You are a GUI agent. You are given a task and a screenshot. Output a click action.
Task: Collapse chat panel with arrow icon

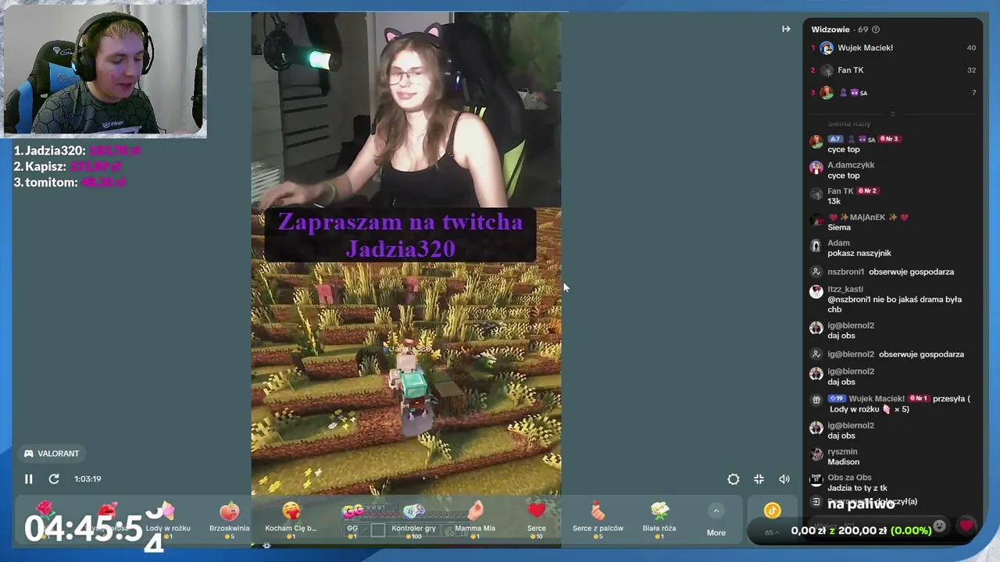[786, 29]
